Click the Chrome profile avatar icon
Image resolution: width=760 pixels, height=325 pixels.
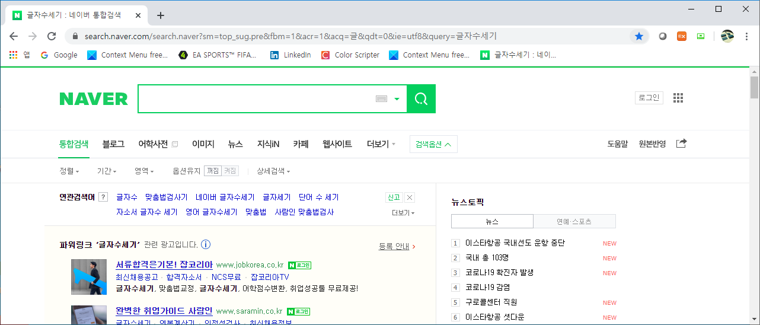coord(727,36)
